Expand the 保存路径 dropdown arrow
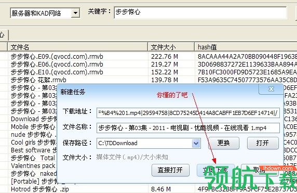Screen dimensions: 297x193 pyautogui.click(x=196, y=143)
